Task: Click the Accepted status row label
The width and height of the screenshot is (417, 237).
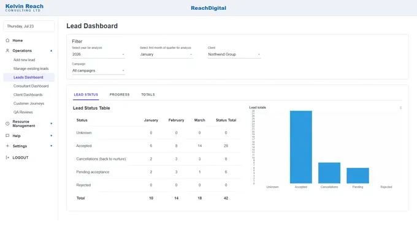Action: click(84, 146)
